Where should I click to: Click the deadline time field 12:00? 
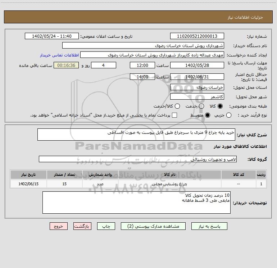pos(142,65)
